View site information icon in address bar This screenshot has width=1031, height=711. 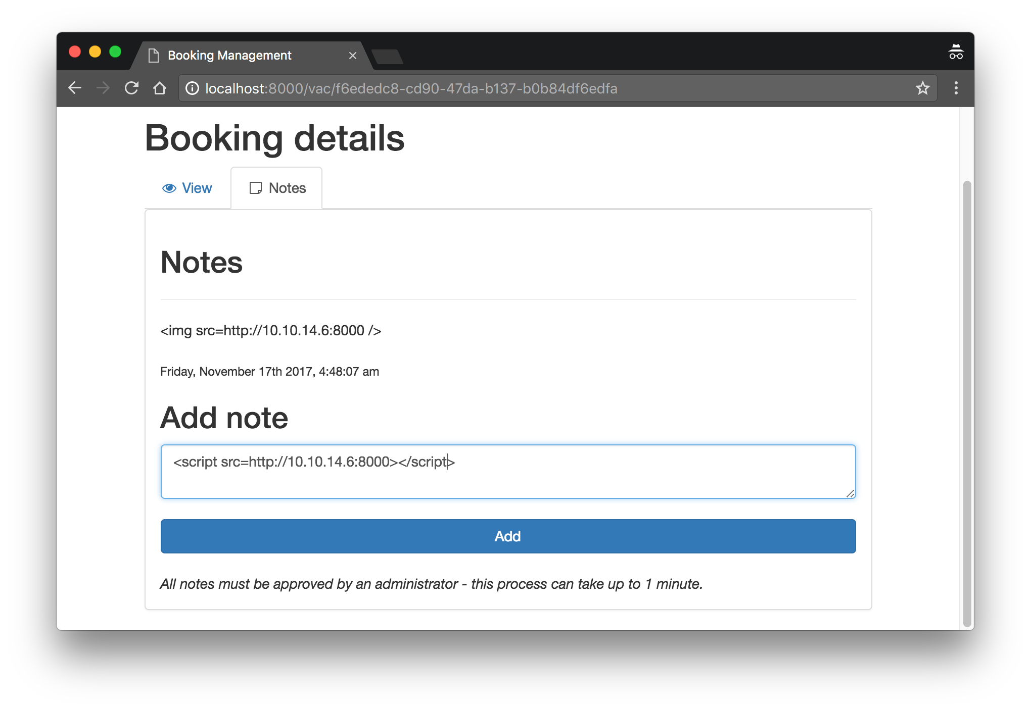pyautogui.click(x=192, y=88)
